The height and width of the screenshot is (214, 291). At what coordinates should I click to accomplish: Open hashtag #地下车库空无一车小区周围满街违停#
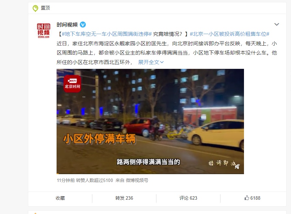pos(107,34)
